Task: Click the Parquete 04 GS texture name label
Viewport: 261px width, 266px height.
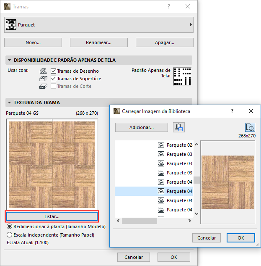Action: (x=22, y=113)
